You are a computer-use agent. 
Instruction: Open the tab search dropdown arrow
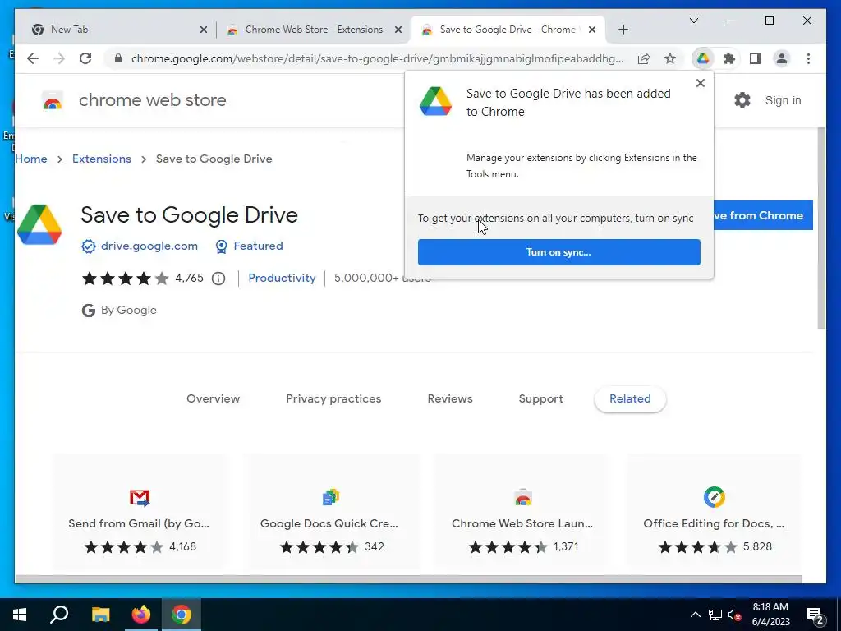[x=693, y=21]
